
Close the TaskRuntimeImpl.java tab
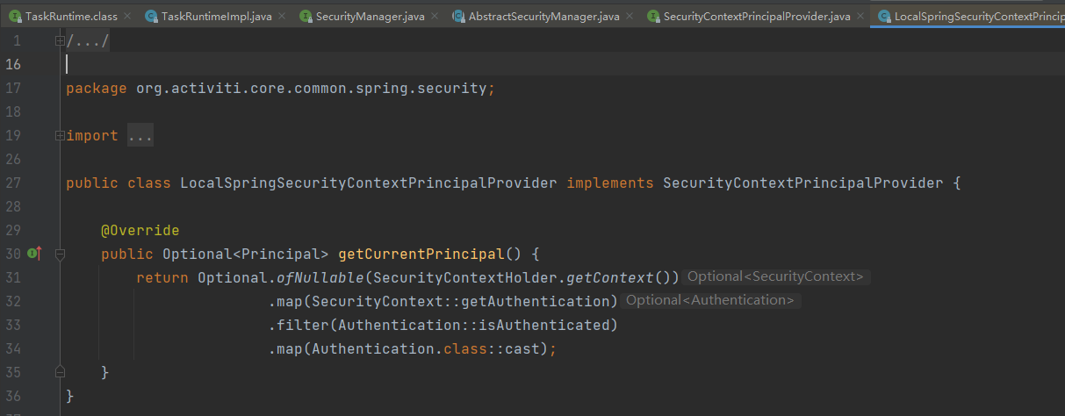point(281,17)
